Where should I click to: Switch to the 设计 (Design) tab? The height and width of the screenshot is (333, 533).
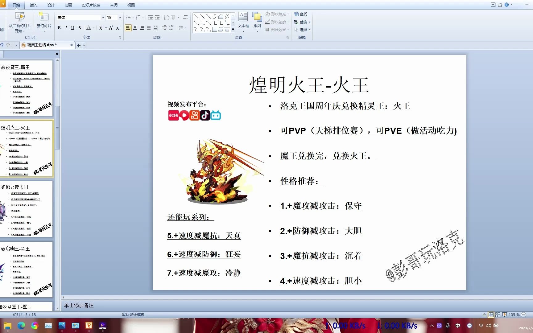click(x=51, y=5)
